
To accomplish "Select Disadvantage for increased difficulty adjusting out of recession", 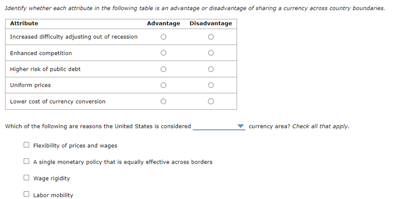I will click(x=211, y=37).
